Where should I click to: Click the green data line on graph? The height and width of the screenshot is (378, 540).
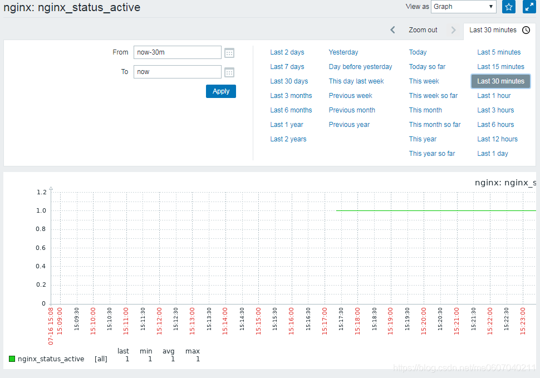[x=436, y=210]
